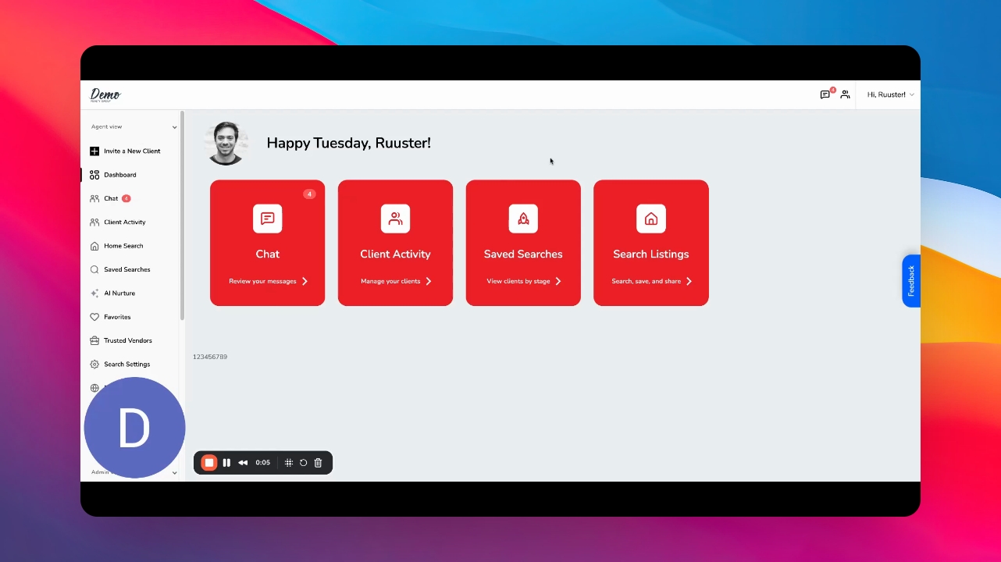Image resolution: width=1001 pixels, height=562 pixels.
Task: Restart the recording with circular arrow
Action: pos(304,463)
